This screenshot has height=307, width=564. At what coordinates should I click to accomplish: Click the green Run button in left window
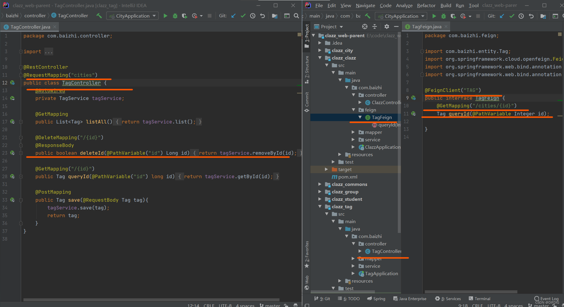coord(165,16)
